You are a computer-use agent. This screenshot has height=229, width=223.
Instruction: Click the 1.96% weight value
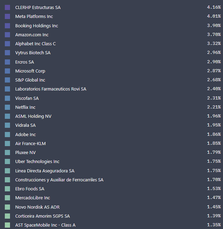pos(214,116)
